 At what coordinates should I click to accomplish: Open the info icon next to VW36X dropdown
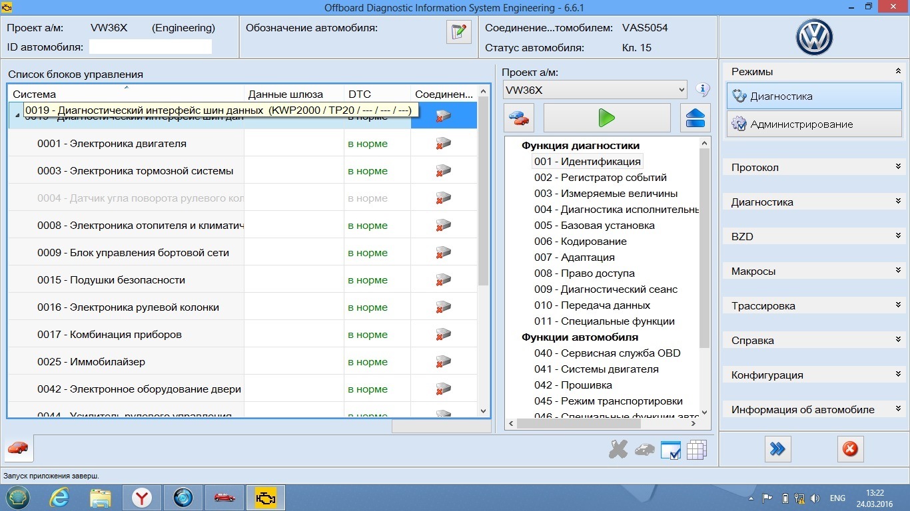702,90
